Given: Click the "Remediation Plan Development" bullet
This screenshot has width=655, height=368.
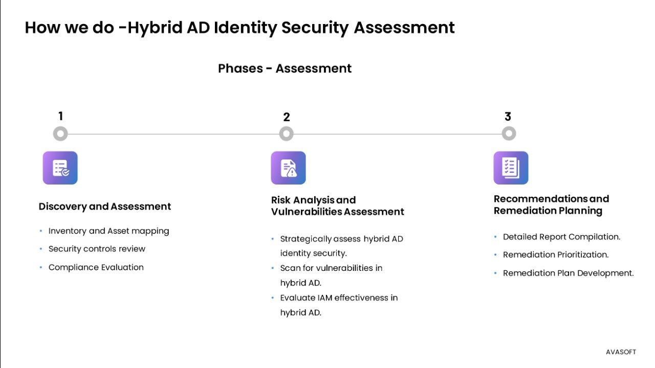Looking at the screenshot, I should [568, 273].
